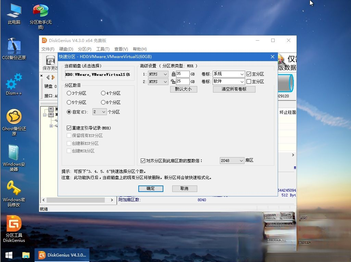The height and width of the screenshot is (262, 351).
Task: Click the 就绪 status bar text
Action: pos(43,209)
